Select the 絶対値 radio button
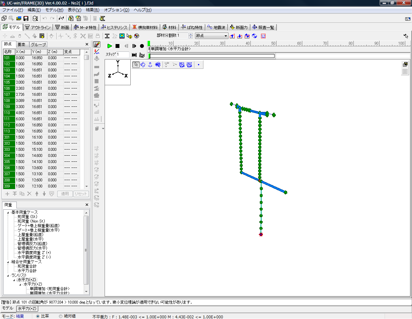The width and height of the screenshot is (412, 319). (61, 316)
